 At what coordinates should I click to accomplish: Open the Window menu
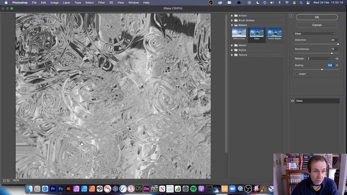[x=133, y=3]
